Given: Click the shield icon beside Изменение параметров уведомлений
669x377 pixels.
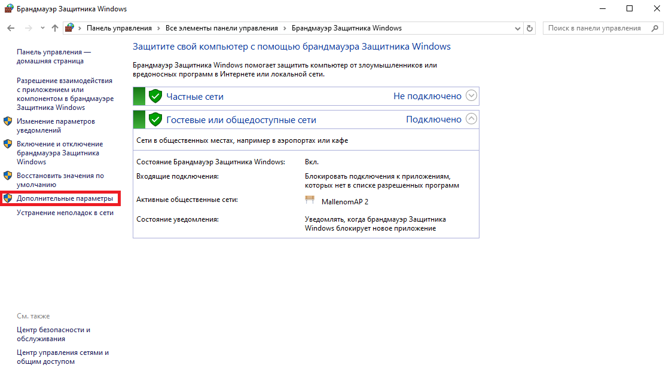Looking at the screenshot, I should [x=8, y=121].
